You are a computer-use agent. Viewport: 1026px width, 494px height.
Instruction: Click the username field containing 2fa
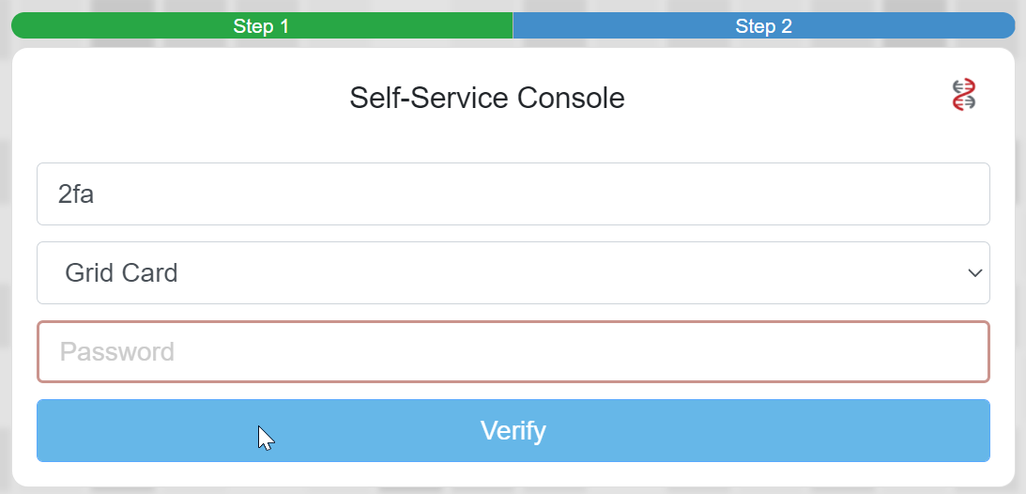513,194
